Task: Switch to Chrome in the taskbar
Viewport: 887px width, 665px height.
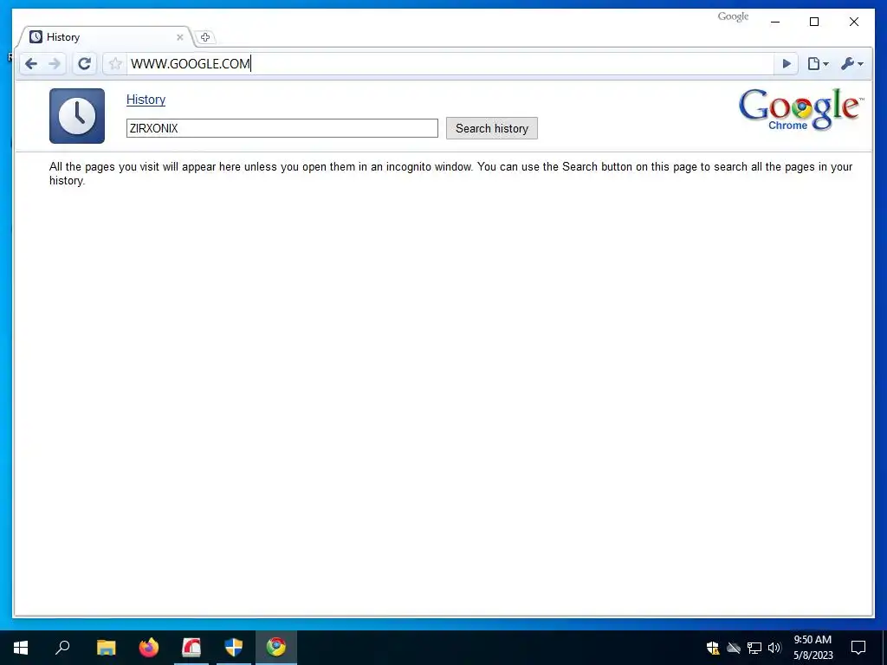Action: (276, 648)
